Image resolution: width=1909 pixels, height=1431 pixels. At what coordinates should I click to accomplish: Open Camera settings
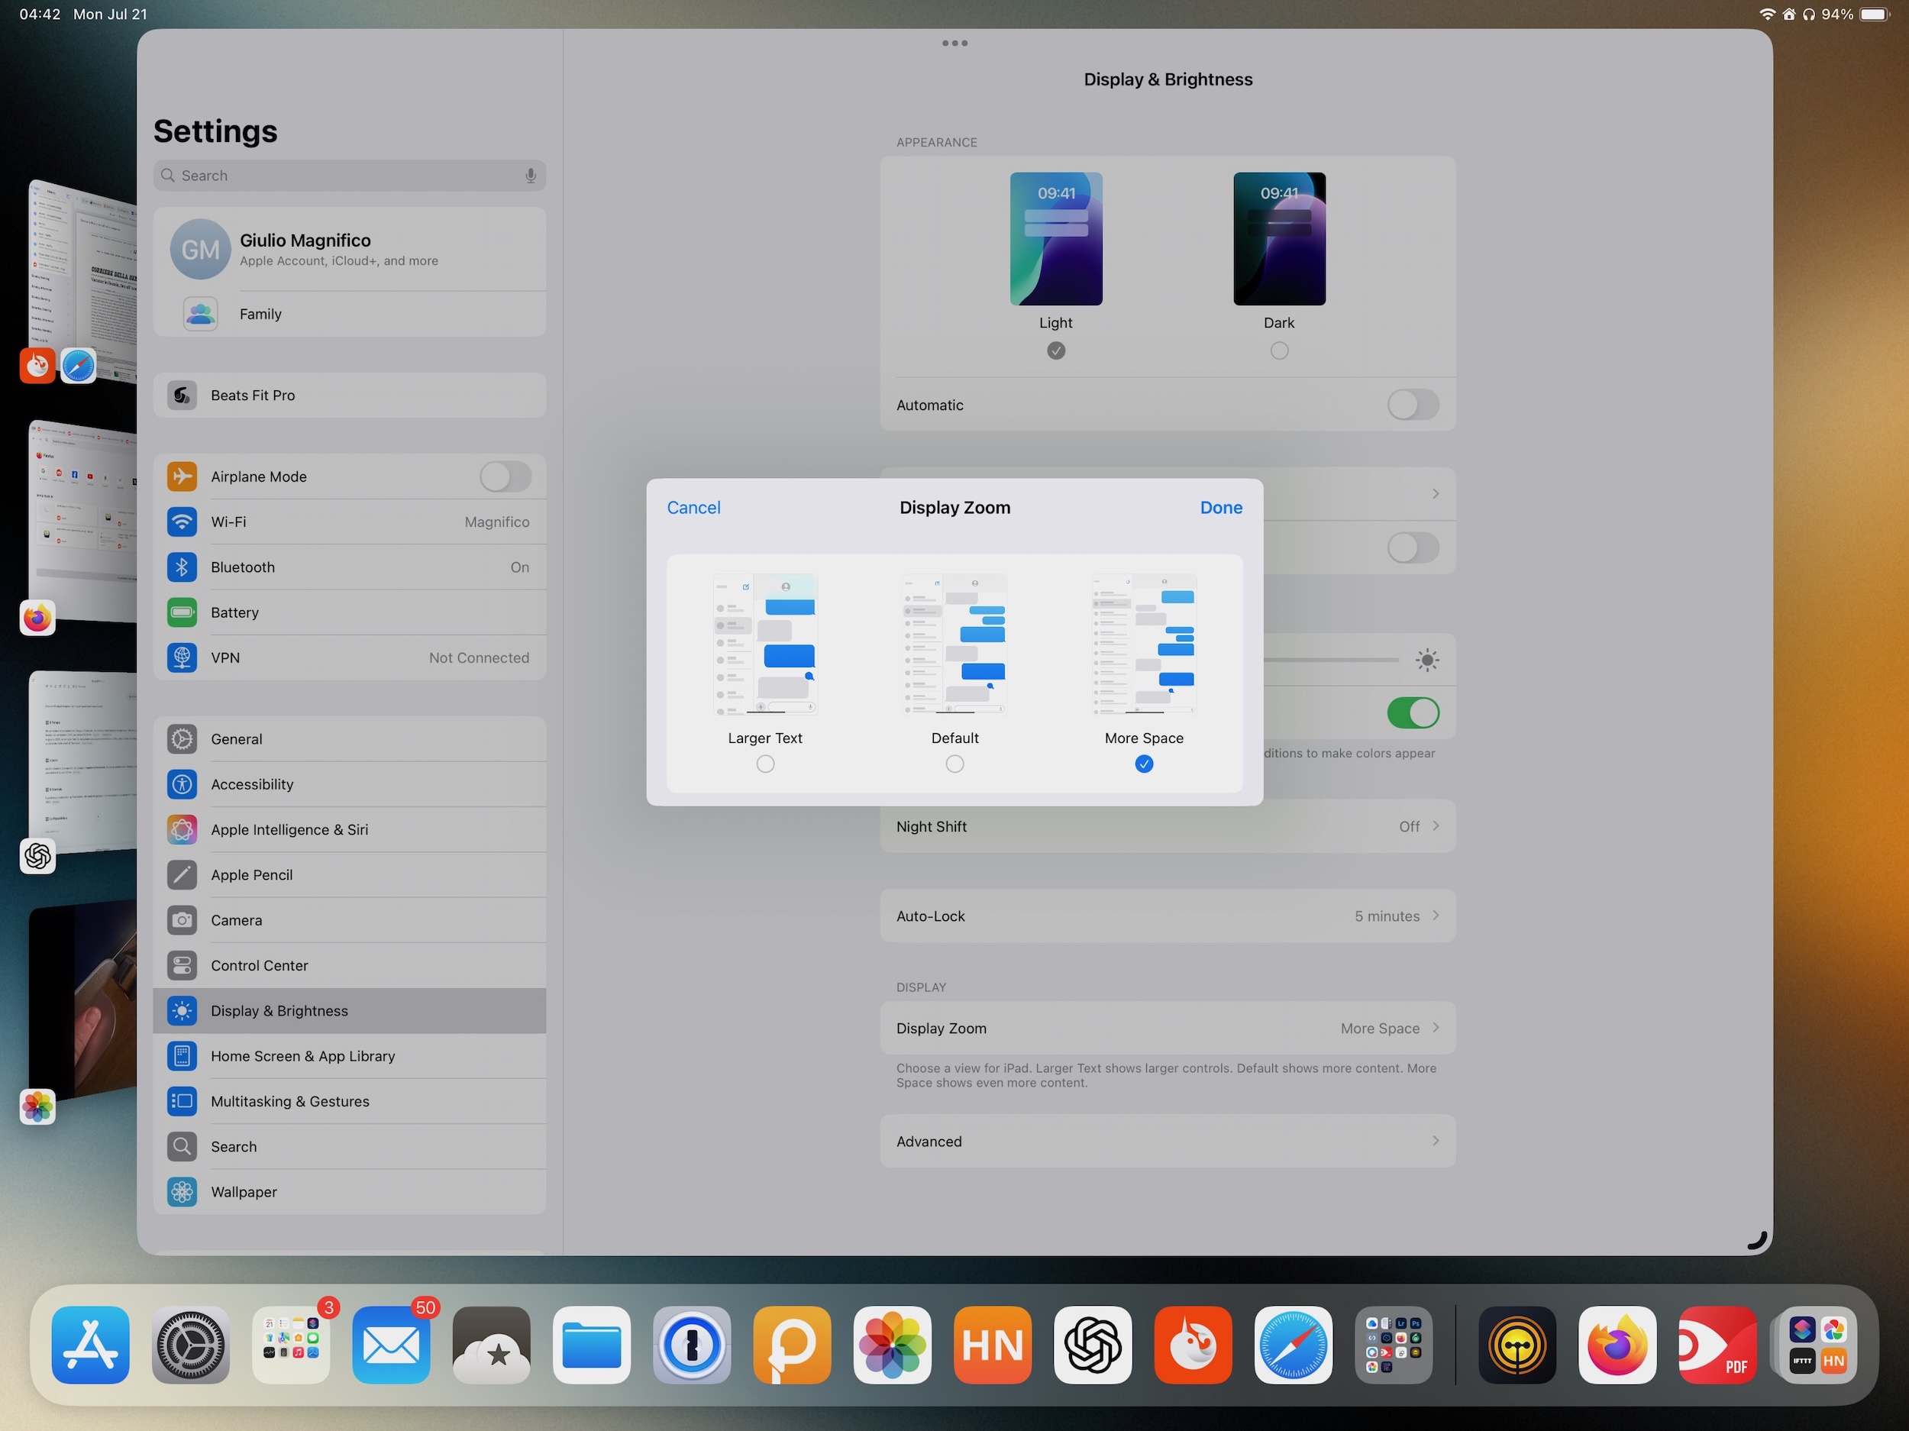click(350, 920)
